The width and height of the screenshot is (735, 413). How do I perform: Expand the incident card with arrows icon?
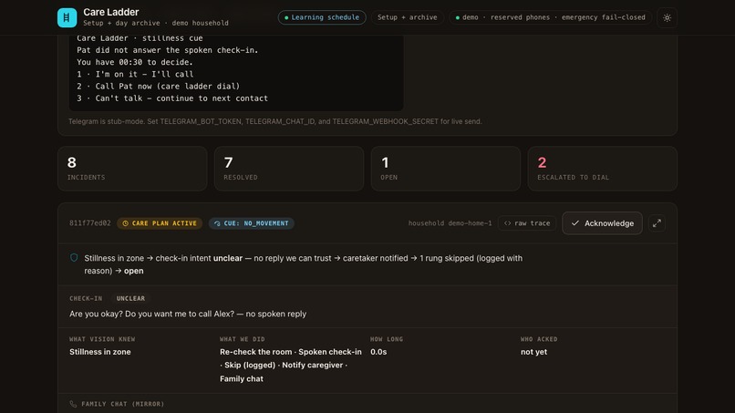click(x=657, y=223)
